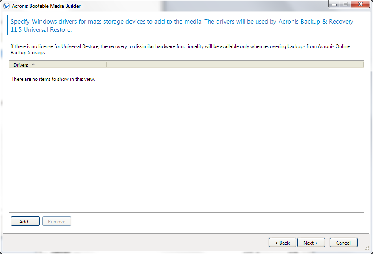
Task: Click the disabled maximize button
Action: pos(345,4)
